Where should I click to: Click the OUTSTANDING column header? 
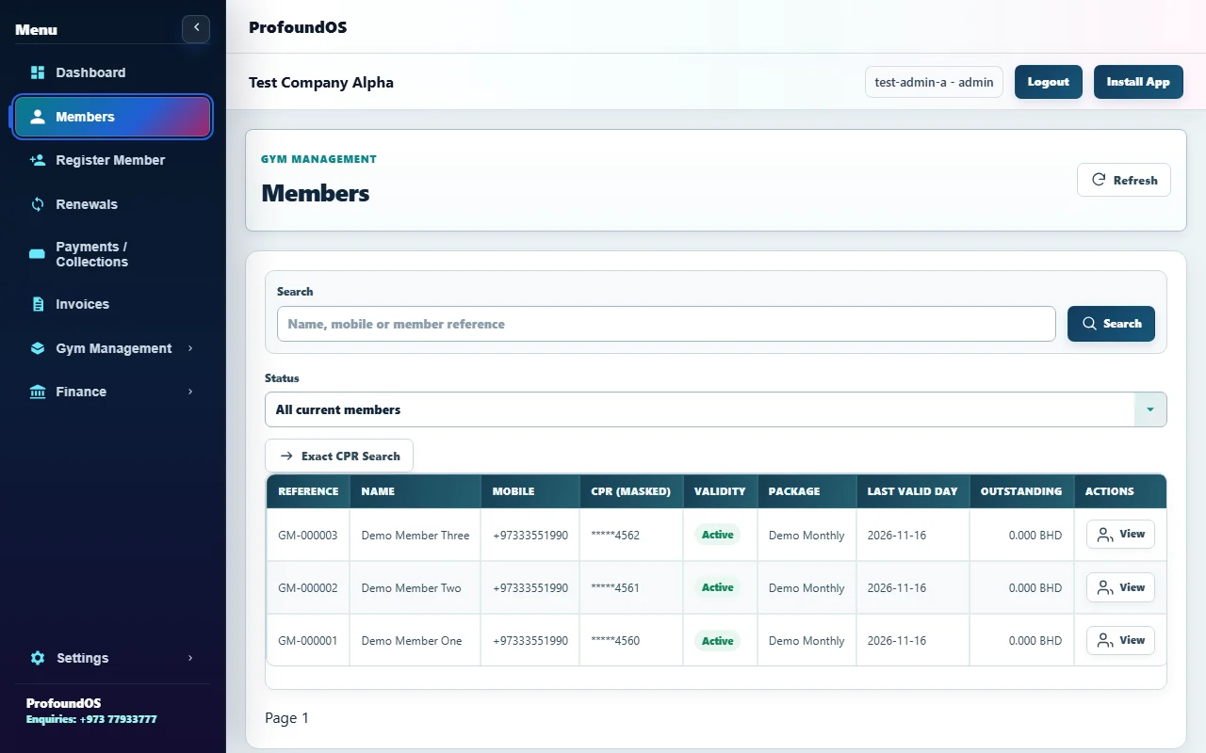[x=1021, y=491]
